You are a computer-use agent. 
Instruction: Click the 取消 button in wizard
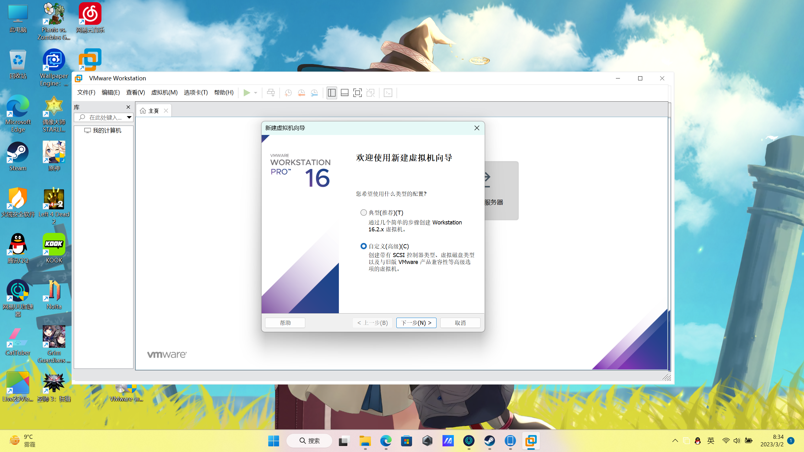tap(460, 323)
